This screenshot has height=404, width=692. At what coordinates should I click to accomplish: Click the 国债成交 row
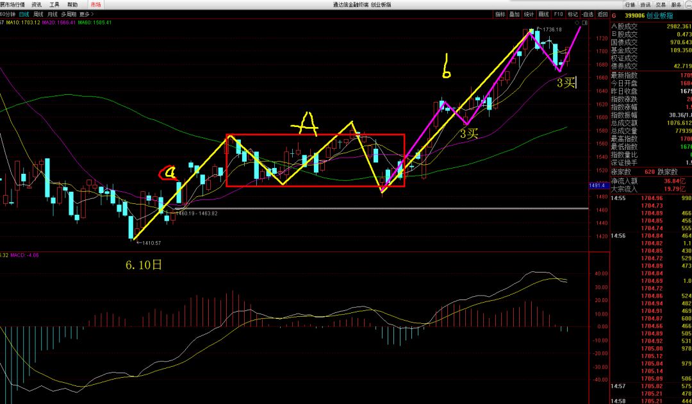tap(651, 42)
